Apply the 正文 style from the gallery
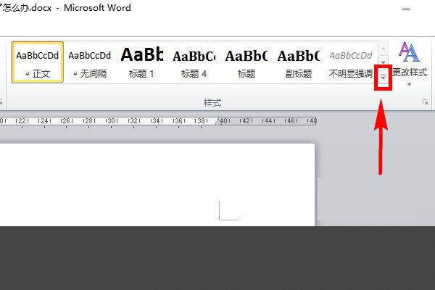The height and width of the screenshot is (290, 435). [x=37, y=62]
